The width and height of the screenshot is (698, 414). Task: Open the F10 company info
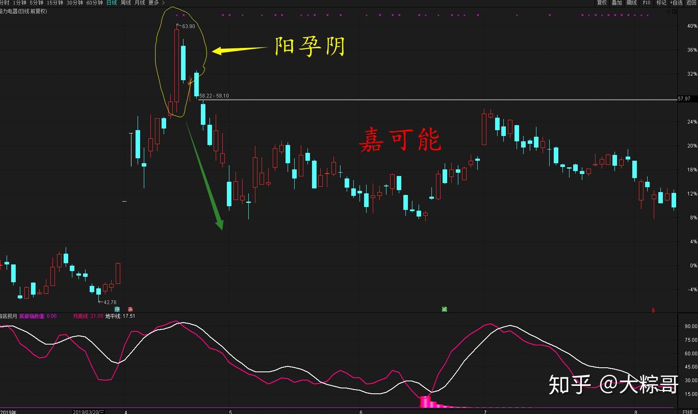tap(646, 3)
